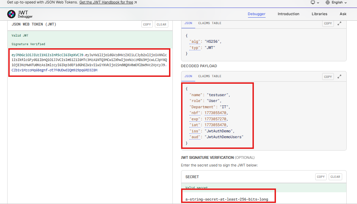The height and width of the screenshot is (204, 357).
Task: Click the "iss" claim key
Action: pyautogui.click(x=195, y=131)
